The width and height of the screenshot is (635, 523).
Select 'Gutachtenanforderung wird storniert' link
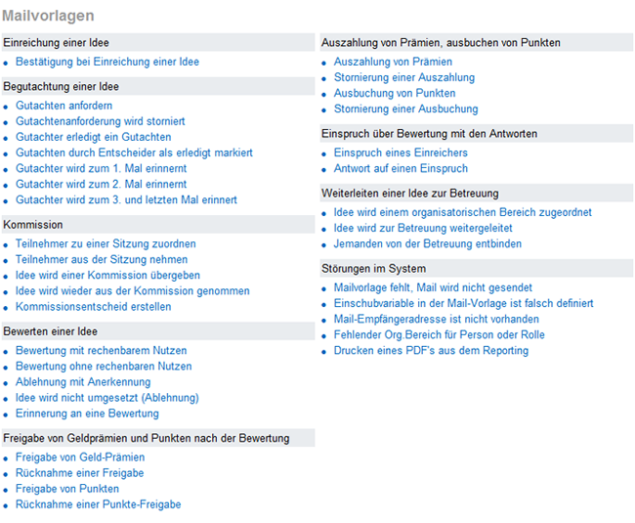[100, 121]
